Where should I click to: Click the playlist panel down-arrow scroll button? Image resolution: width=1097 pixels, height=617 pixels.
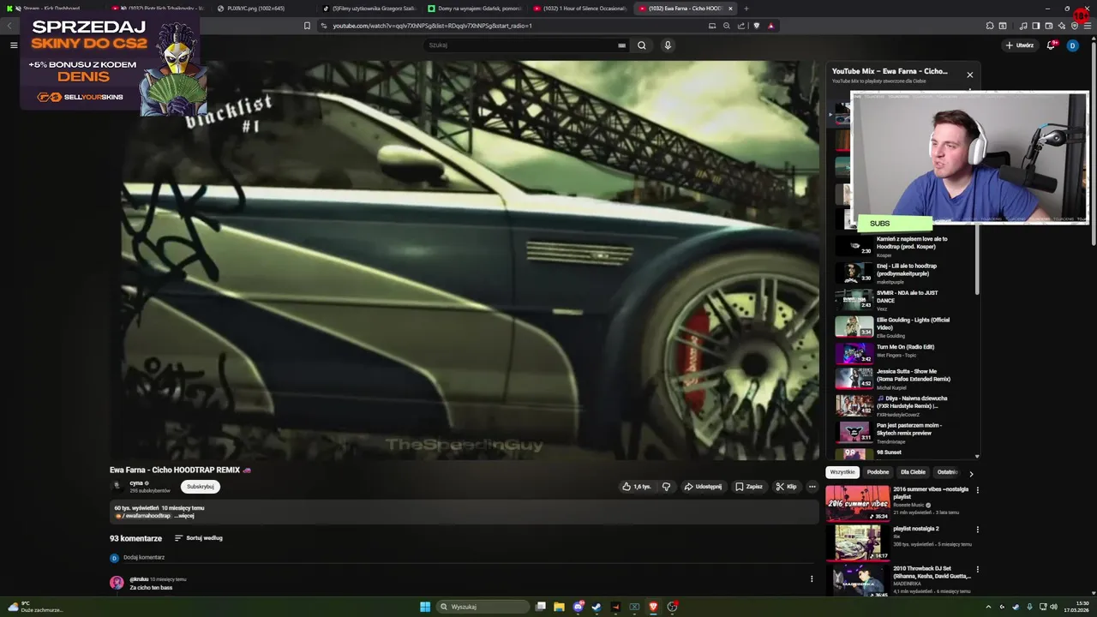point(977,456)
